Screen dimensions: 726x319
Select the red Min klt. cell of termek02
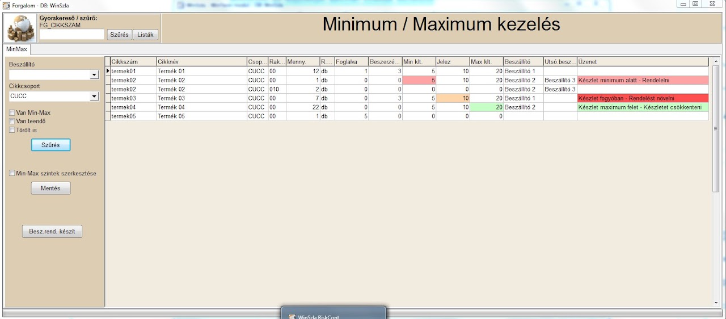pos(419,80)
